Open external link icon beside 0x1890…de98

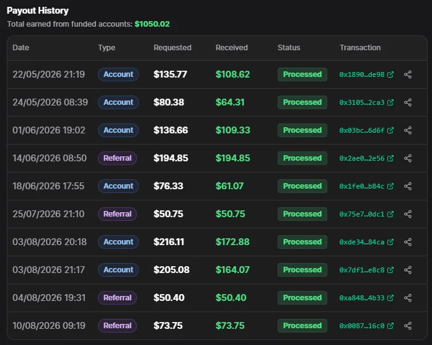pos(390,74)
